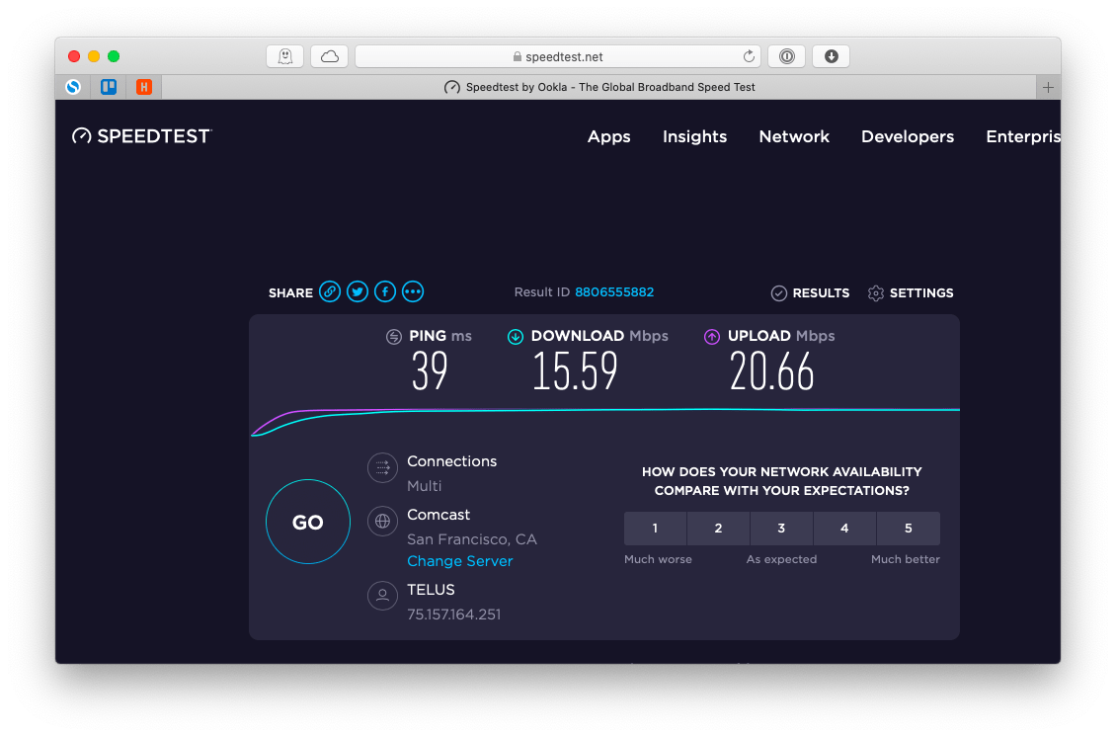Rate network availability as 1, much worse
The image size is (1116, 737).
[x=655, y=528]
